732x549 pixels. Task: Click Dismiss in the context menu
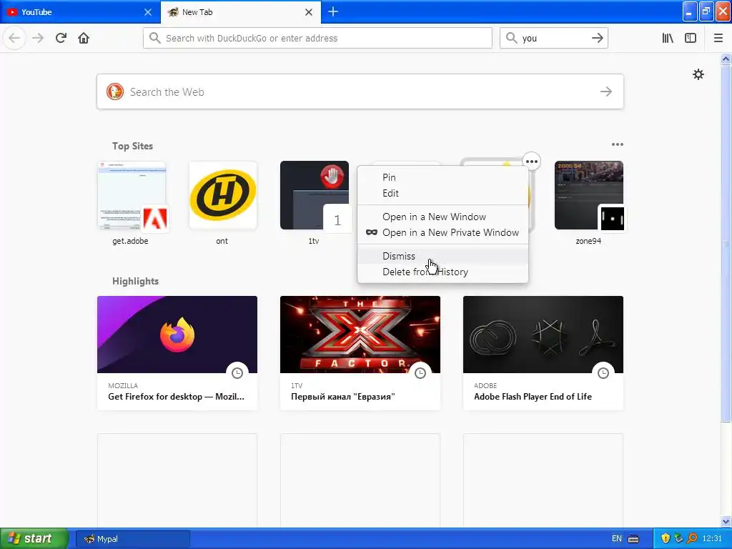(x=442, y=256)
